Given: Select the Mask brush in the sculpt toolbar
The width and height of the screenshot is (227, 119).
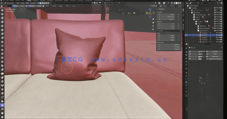Looking at the screenshot, I should [x=2, y=113].
